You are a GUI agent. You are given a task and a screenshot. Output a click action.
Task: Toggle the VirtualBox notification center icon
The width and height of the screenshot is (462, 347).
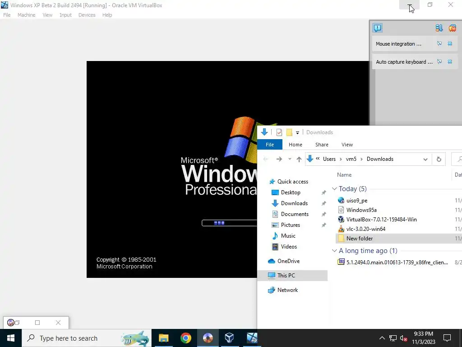378,28
